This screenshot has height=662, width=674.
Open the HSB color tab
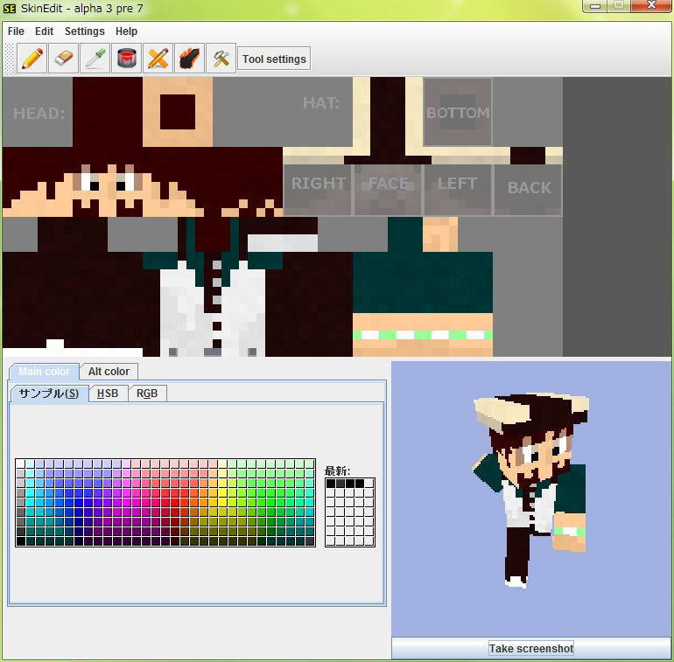pyautogui.click(x=108, y=394)
